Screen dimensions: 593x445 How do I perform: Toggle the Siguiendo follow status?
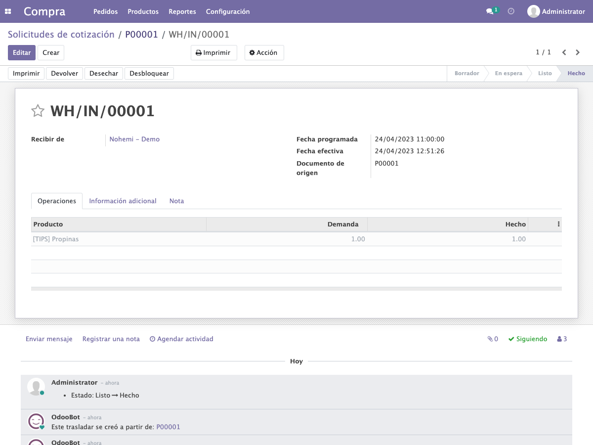(528, 339)
